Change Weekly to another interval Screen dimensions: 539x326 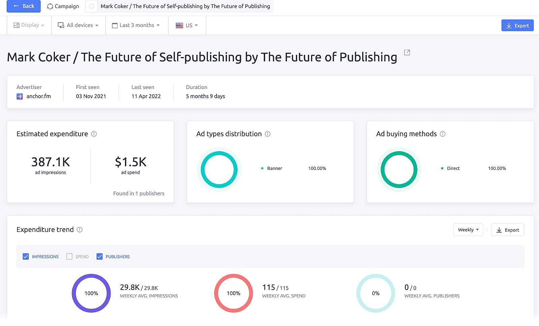468,230
